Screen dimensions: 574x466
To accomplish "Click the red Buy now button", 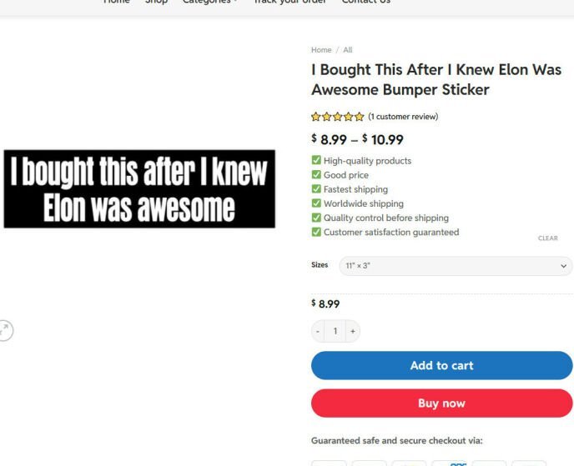I will 441,403.
